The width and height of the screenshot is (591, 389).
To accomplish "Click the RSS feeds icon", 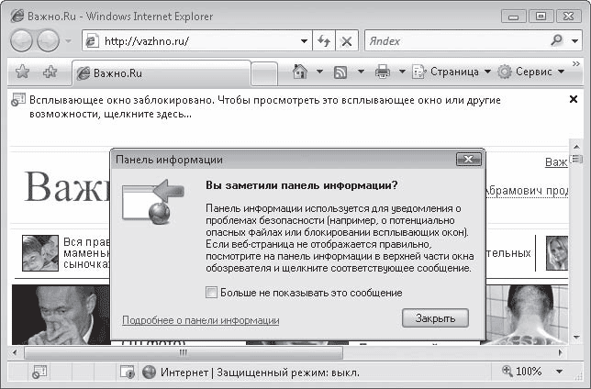I will 340,71.
